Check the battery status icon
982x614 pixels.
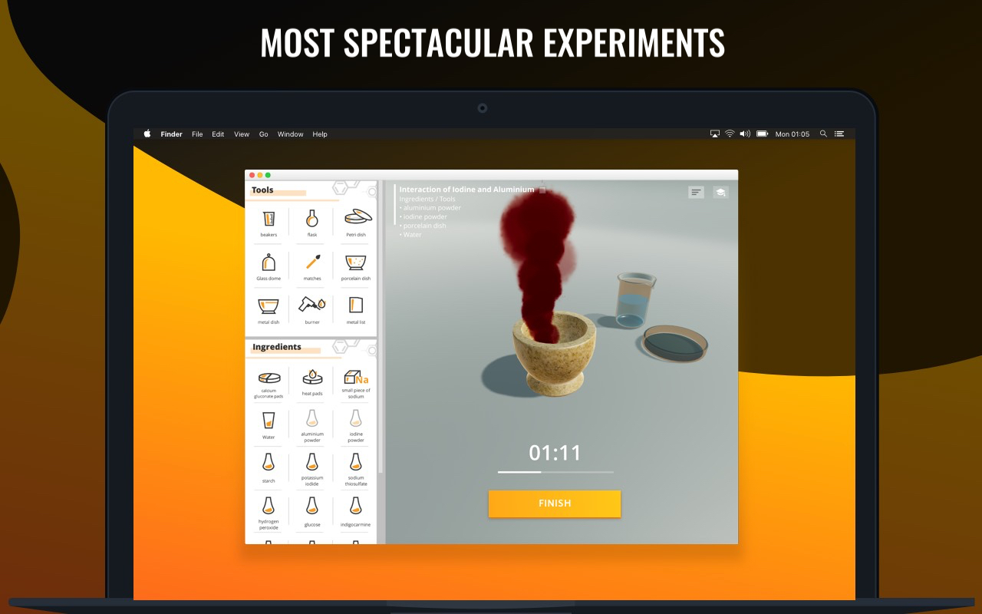(763, 134)
